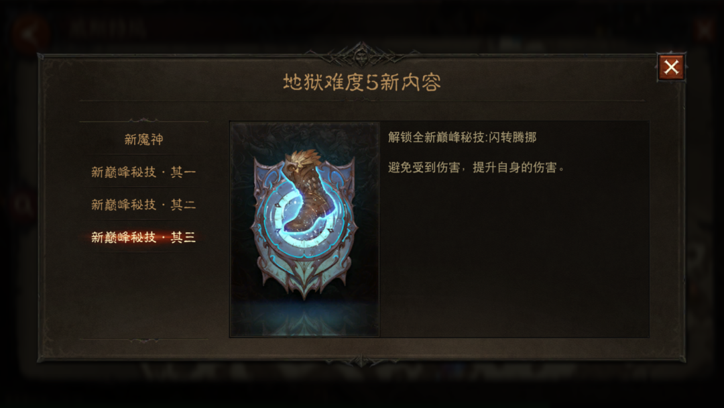Click the dimmed background X at top-right corner

705,30
